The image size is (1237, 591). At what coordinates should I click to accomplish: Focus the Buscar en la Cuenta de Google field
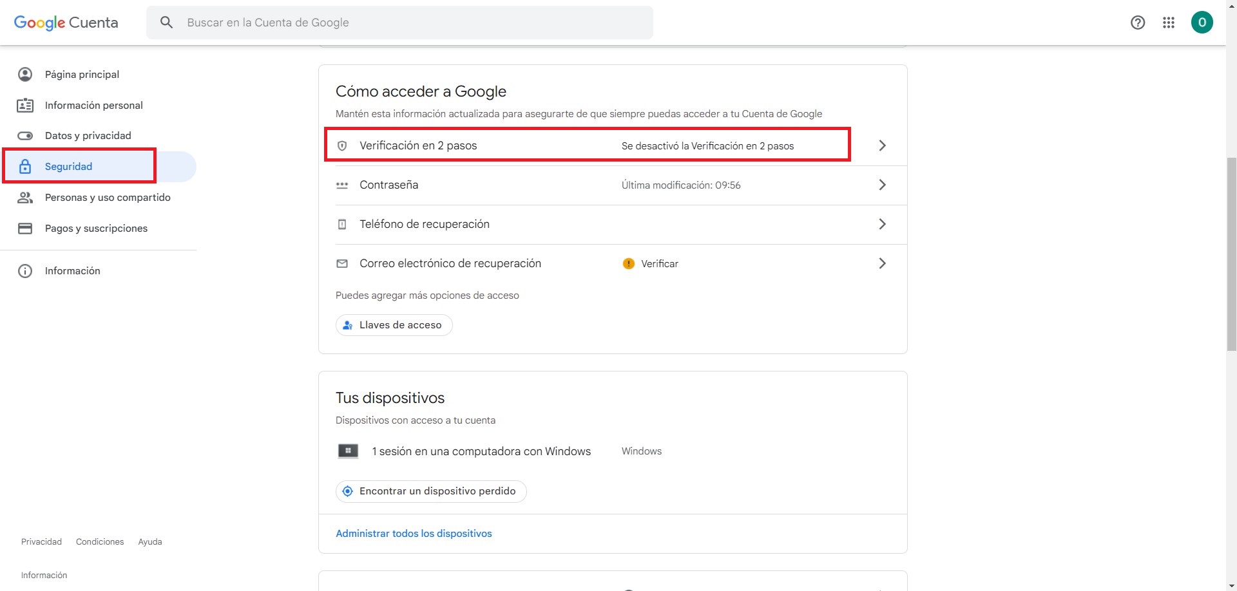tap(399, 23)
